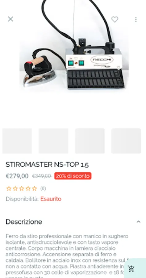Tap the add-to-cart icon button
The width and height of the screenshot is (146, 278).
point(131,269)
